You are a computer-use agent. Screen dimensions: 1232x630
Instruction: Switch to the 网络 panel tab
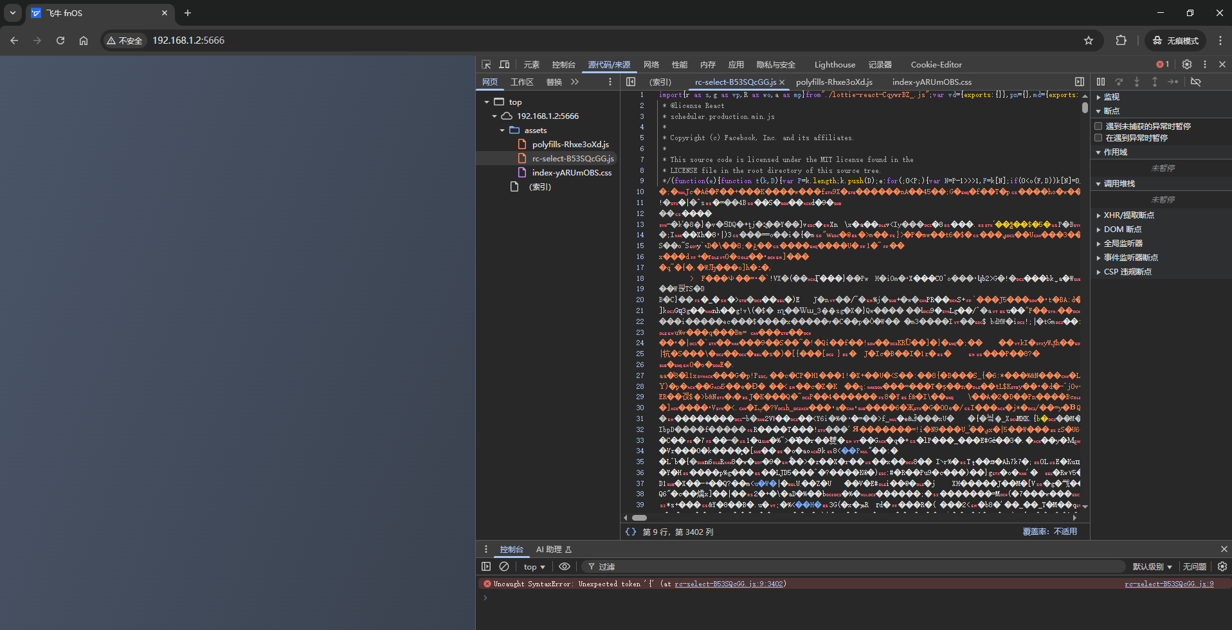tap(651, 64)
